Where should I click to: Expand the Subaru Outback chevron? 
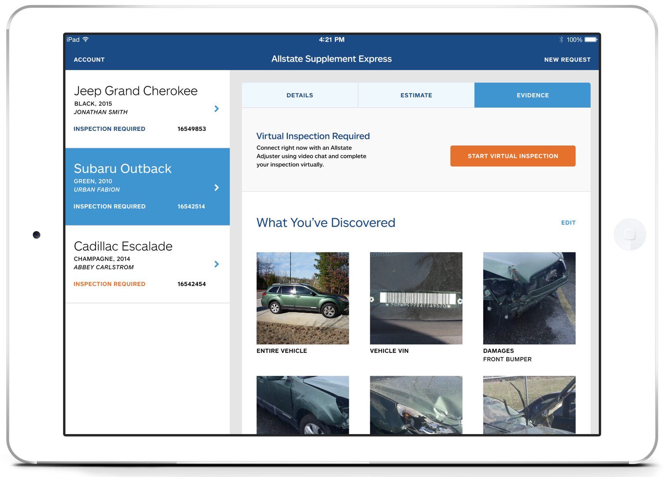[x=217, y=188]
